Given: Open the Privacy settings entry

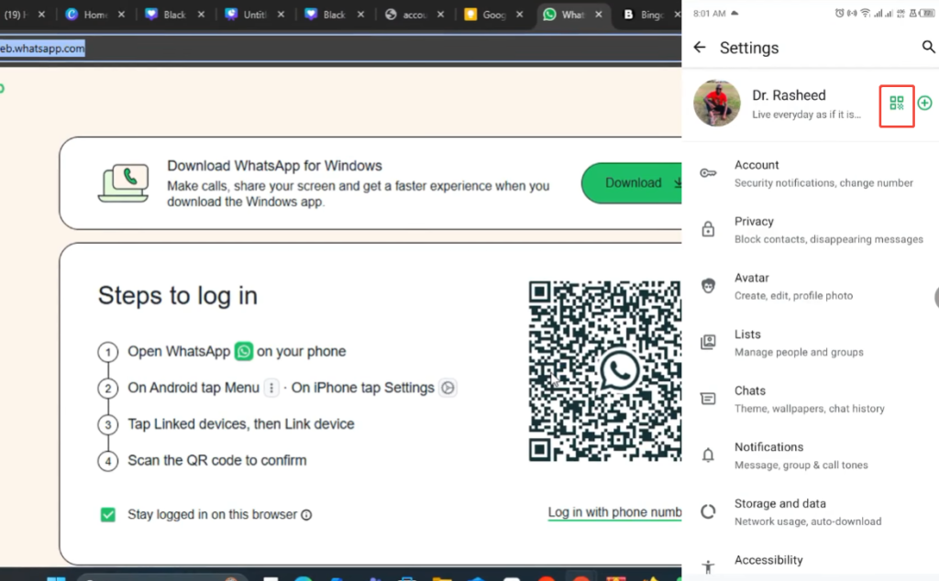Looking at the screenshot, I should pyautogui.click(x=811, y=230).
